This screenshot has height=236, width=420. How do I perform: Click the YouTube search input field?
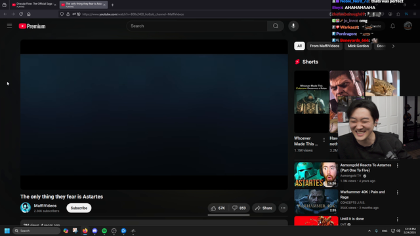pos(197,26)
